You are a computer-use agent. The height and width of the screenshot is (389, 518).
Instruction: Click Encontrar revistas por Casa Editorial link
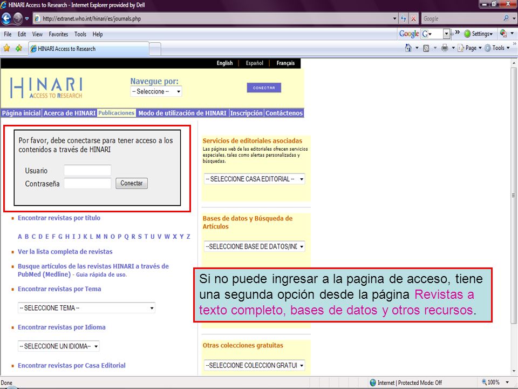click(72, 366)
